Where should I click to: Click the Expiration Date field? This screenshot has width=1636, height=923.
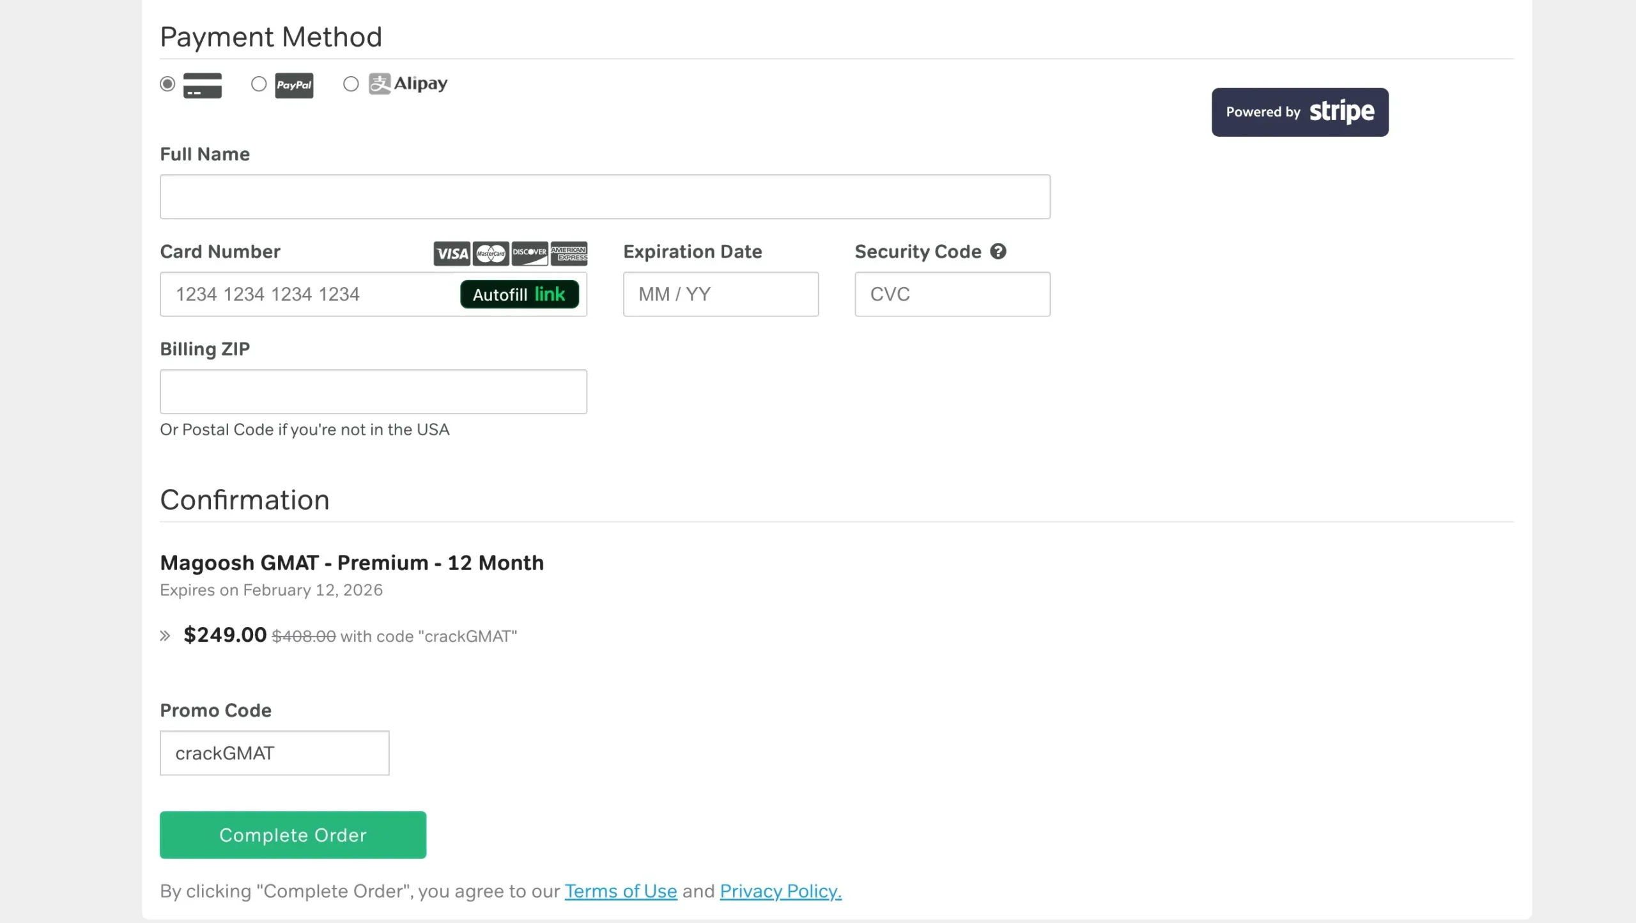pyautogui.click(x=720, y=294)
